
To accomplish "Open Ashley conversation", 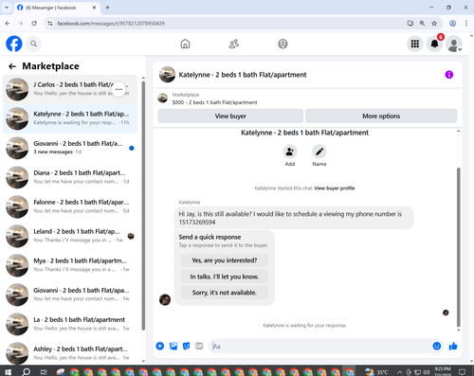I will click(x=70, y=353).
